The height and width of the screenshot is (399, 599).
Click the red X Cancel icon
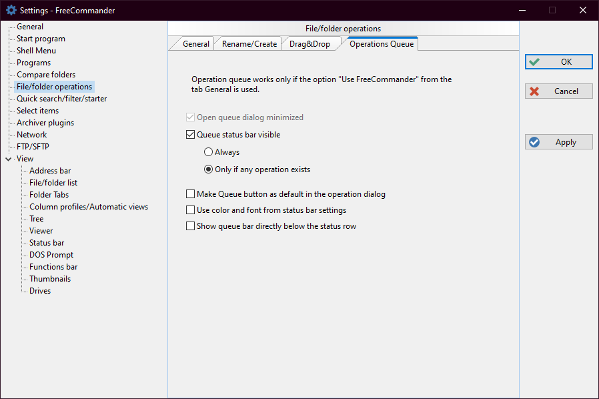tap(534, 91)
